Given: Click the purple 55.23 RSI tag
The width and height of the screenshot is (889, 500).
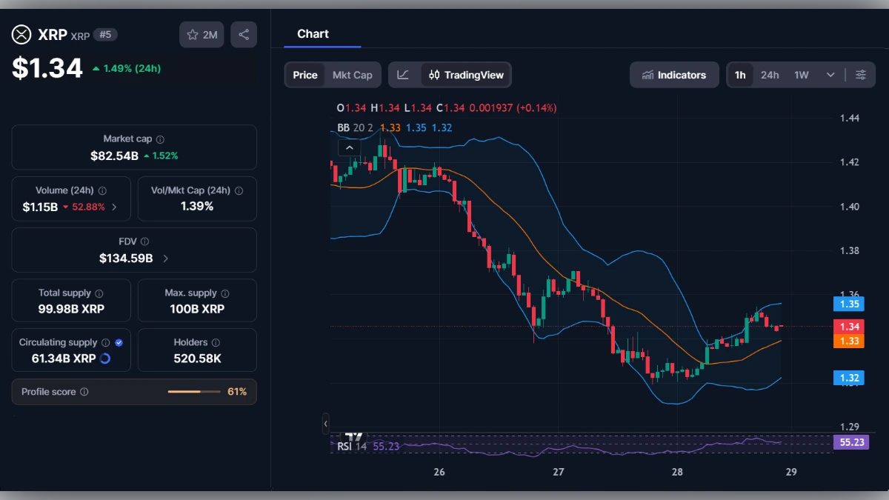Looking at the screenshot, I should (850, 442).
